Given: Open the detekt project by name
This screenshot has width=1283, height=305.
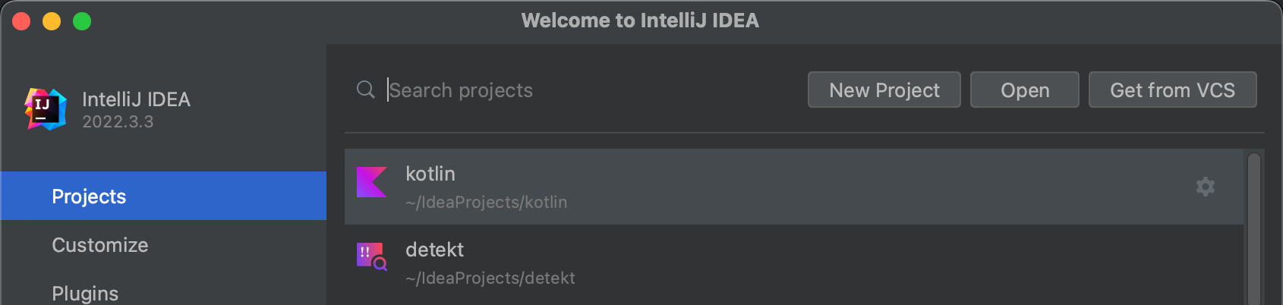Looking at the screenshot, I should point(434,250).
